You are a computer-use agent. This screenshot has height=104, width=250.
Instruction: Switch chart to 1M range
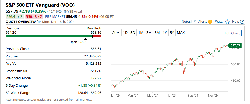point(141,33)
